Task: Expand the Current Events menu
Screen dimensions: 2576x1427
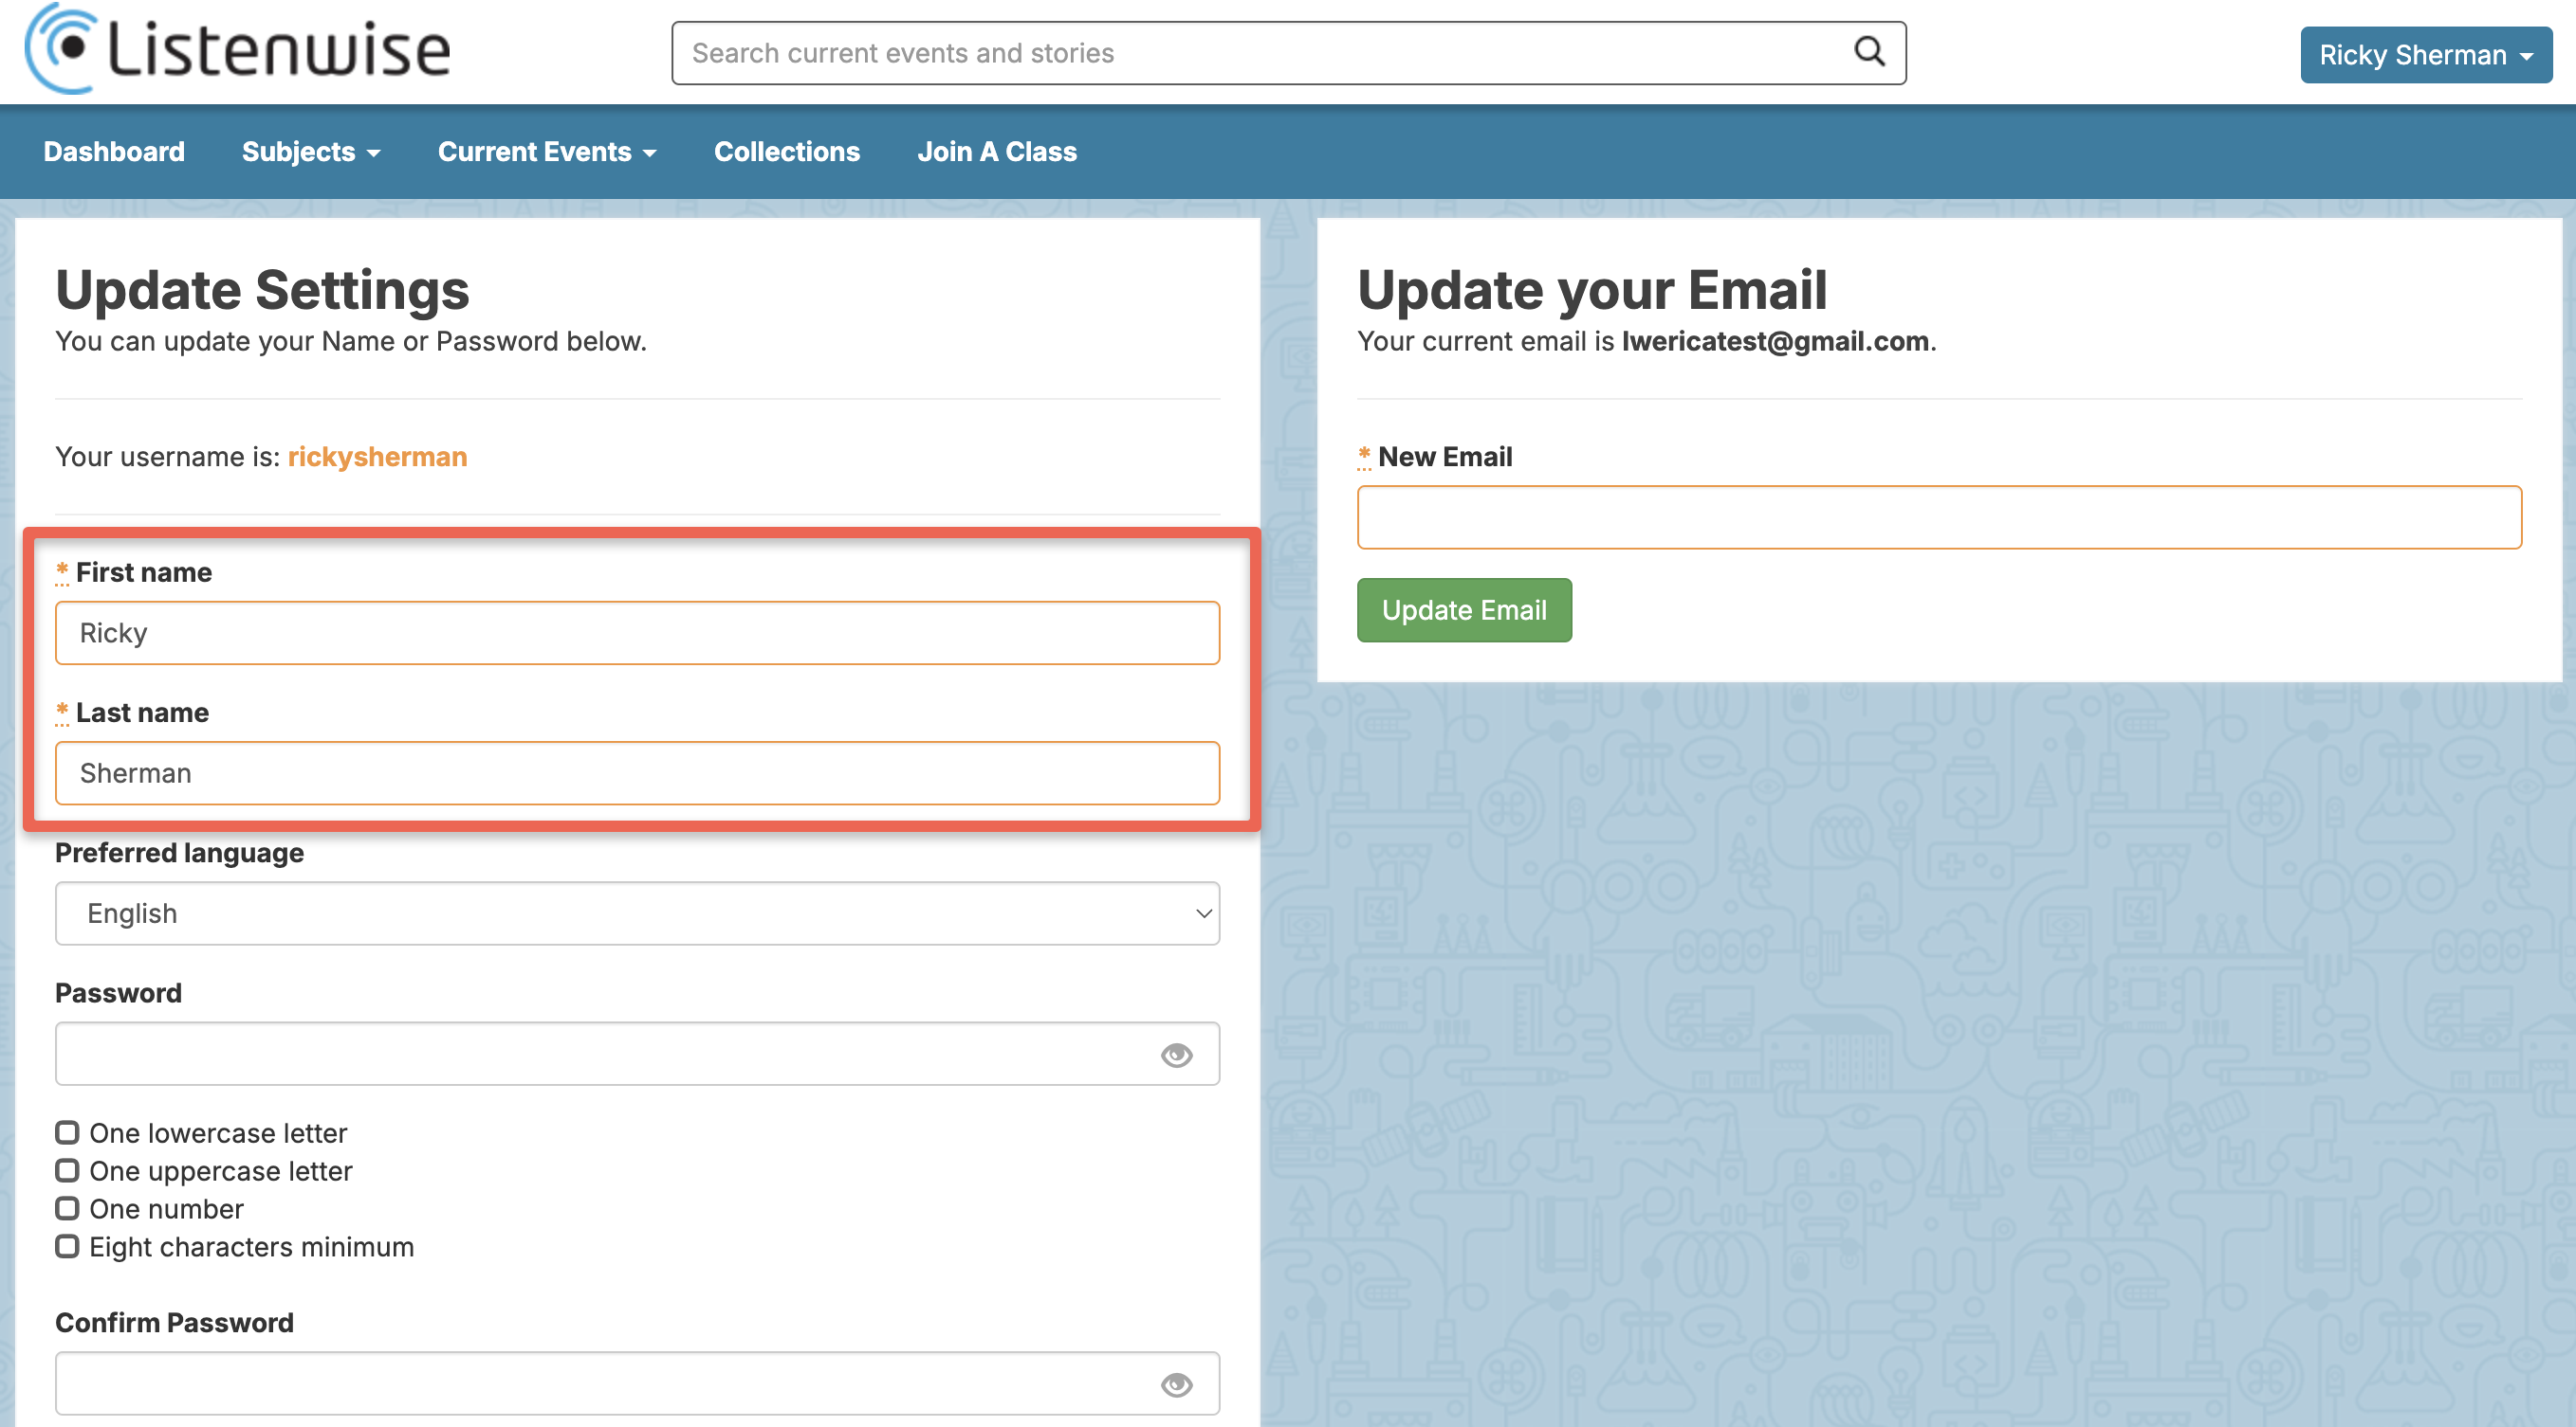Action: coord(547,152)
